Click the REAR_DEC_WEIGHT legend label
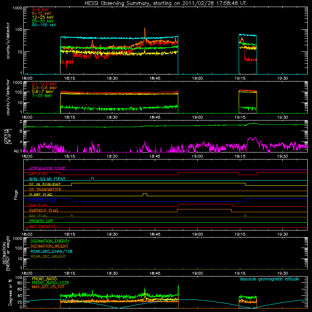 48,257
